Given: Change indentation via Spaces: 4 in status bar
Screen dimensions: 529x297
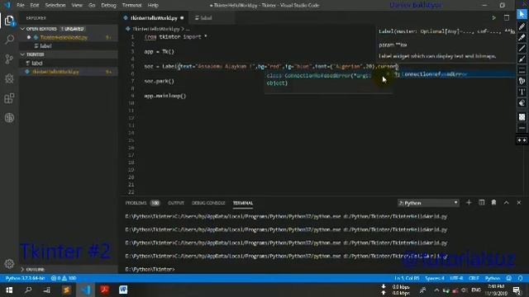Looking at the screenshot, I should tap(435, 278).
